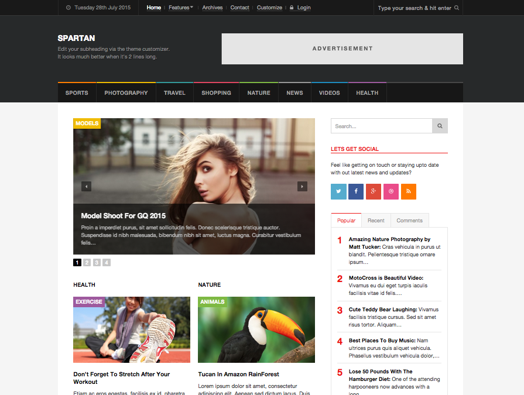Open the Travel category
This screenshot has height=395, width=524.
(174, 93)
